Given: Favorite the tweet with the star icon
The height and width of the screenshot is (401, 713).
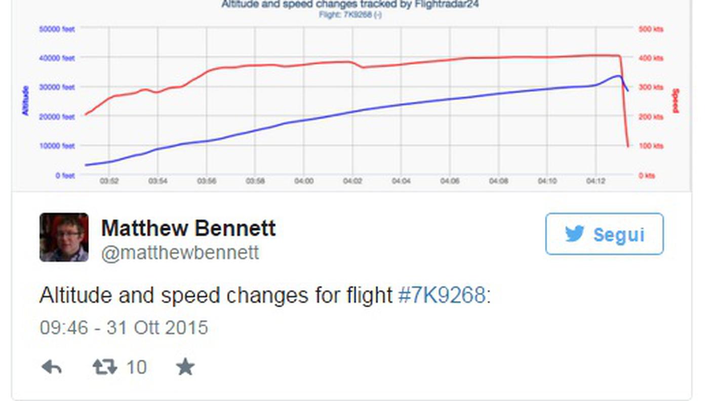Looking at the screenshot, I should click(x=185, y=367).
